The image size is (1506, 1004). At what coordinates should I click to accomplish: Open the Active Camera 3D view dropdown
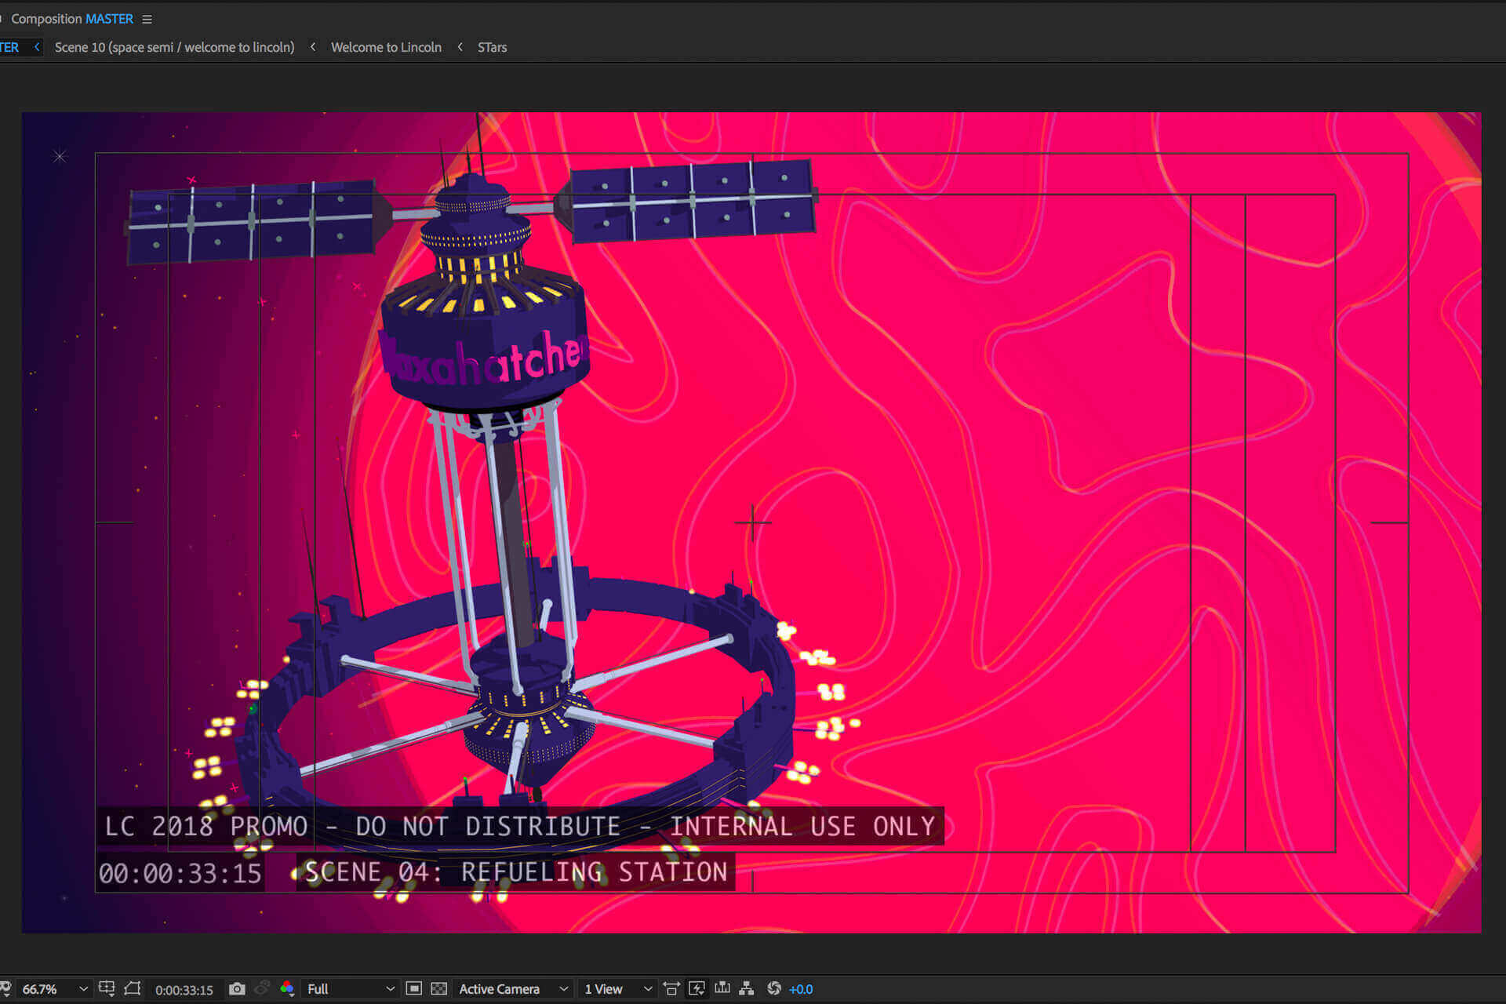[x=513, y=989]
